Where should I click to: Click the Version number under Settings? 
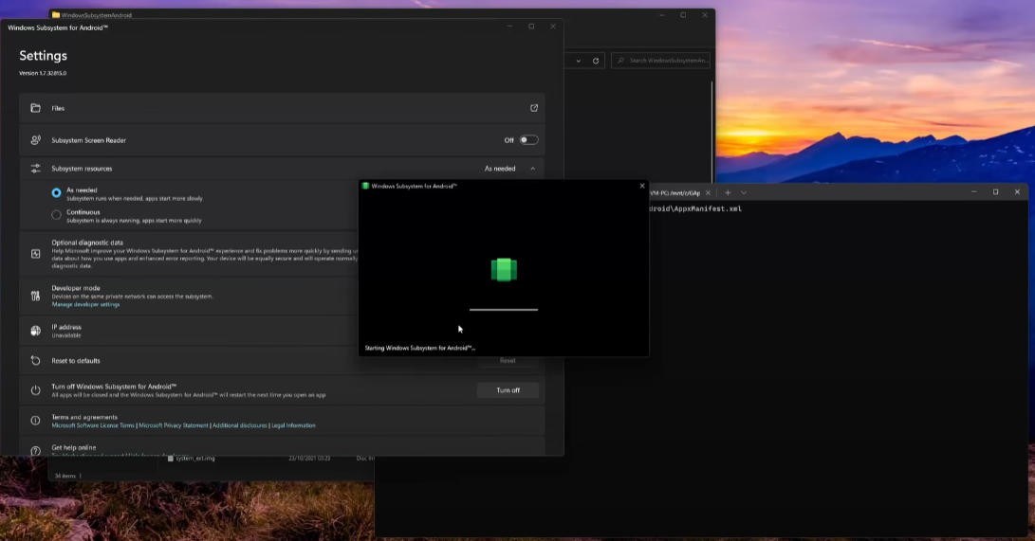pyautogui.click(x=43, y=73)
